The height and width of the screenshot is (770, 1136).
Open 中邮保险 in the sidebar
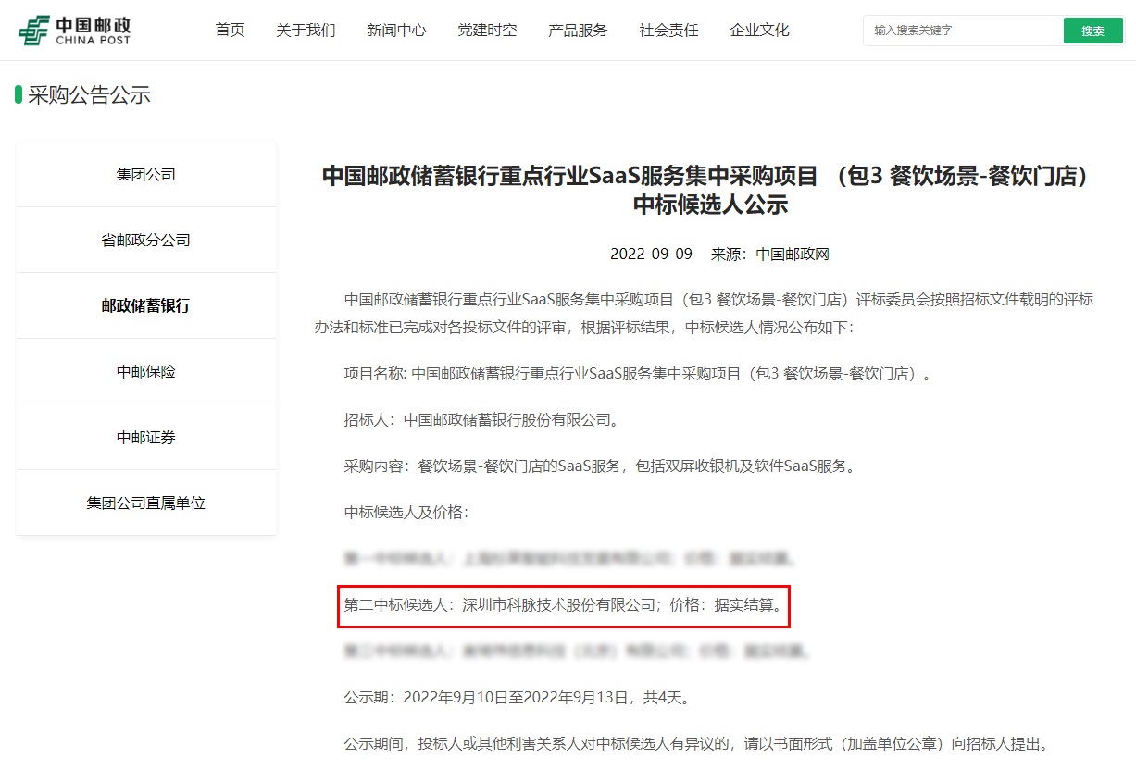point(146,371)
